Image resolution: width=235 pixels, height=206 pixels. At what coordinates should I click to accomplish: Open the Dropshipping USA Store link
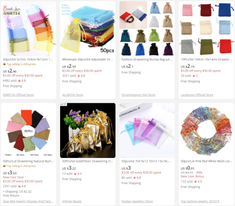click(138, 95)
